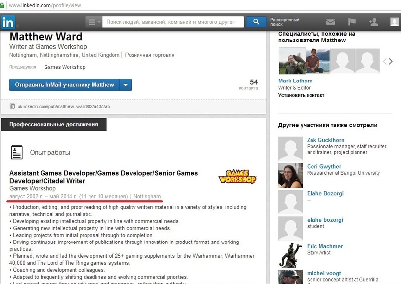The image size is (401, 284).
Task: Click Eric Machmer's statue photo thumbnail
Action: (291, 255)
